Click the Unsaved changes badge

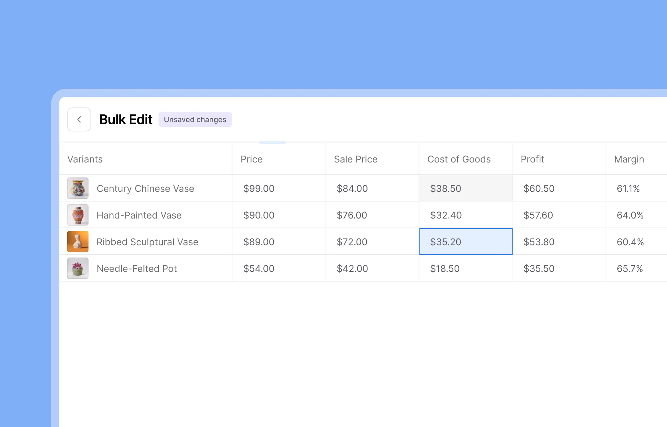(195, 119)
